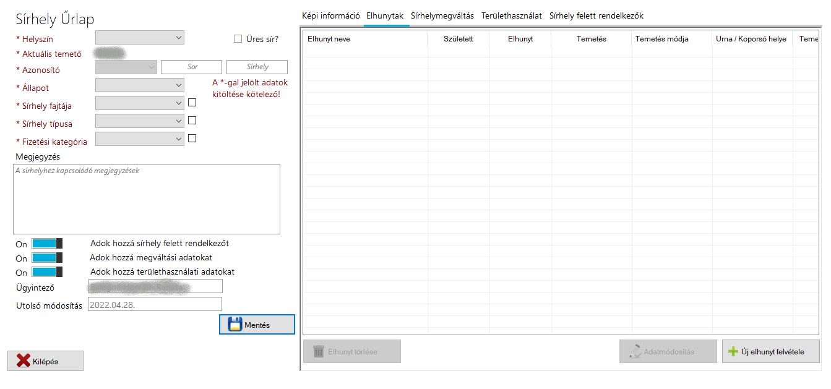Open the Helyszín dropdown
The image size is (831, 389).
point(140,38)
